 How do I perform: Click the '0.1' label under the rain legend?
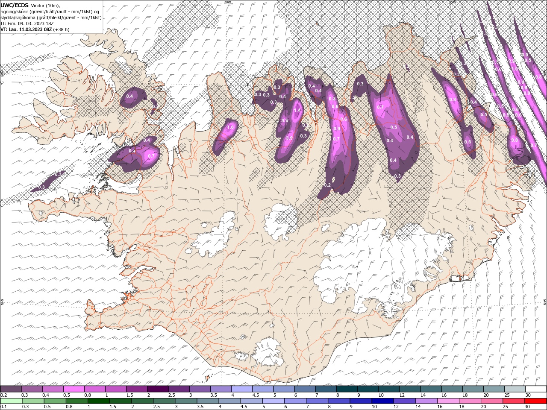pos(4,407)
